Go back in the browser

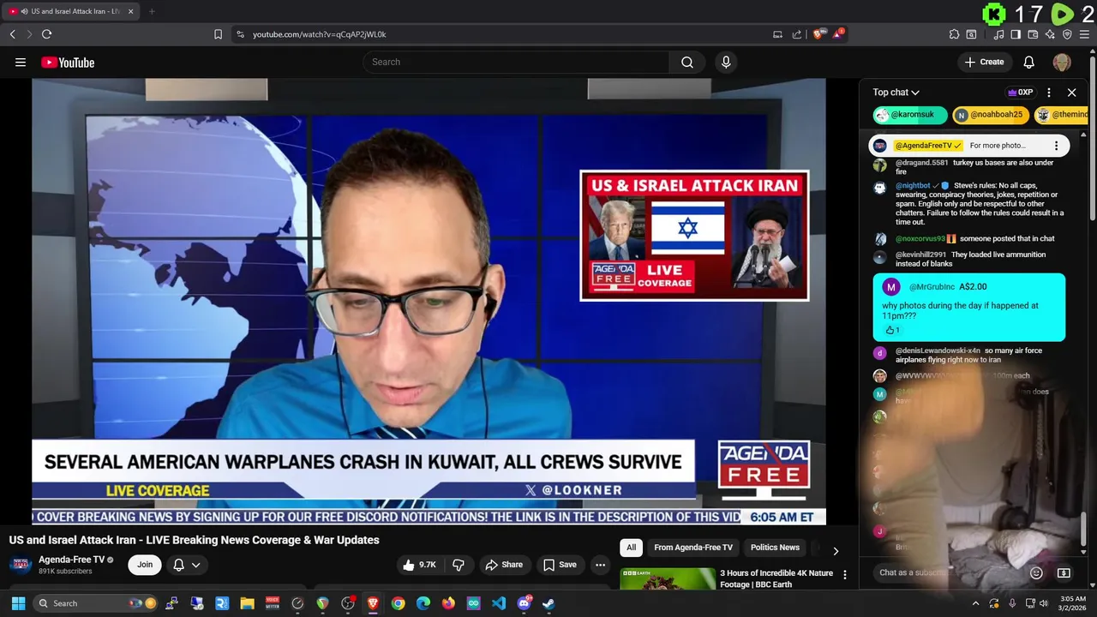12,34
